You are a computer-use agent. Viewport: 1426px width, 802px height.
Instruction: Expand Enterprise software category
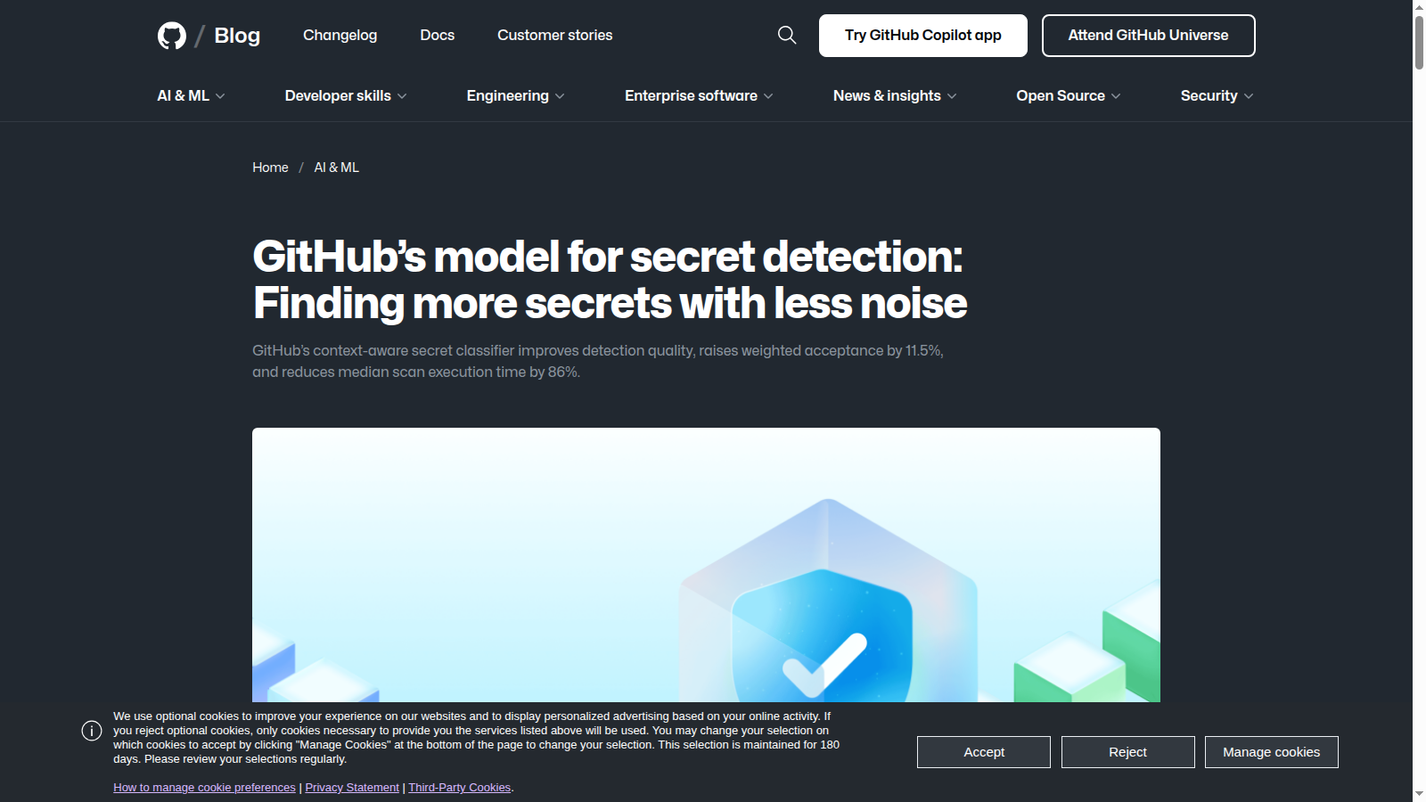pyautogui.click(x=699, y=95)
